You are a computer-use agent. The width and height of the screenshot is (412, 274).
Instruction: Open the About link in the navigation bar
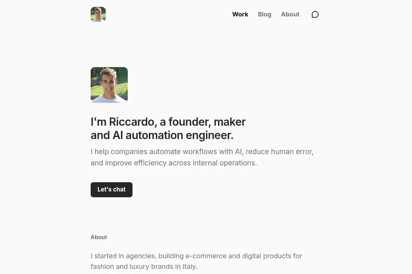coord(290,14)
